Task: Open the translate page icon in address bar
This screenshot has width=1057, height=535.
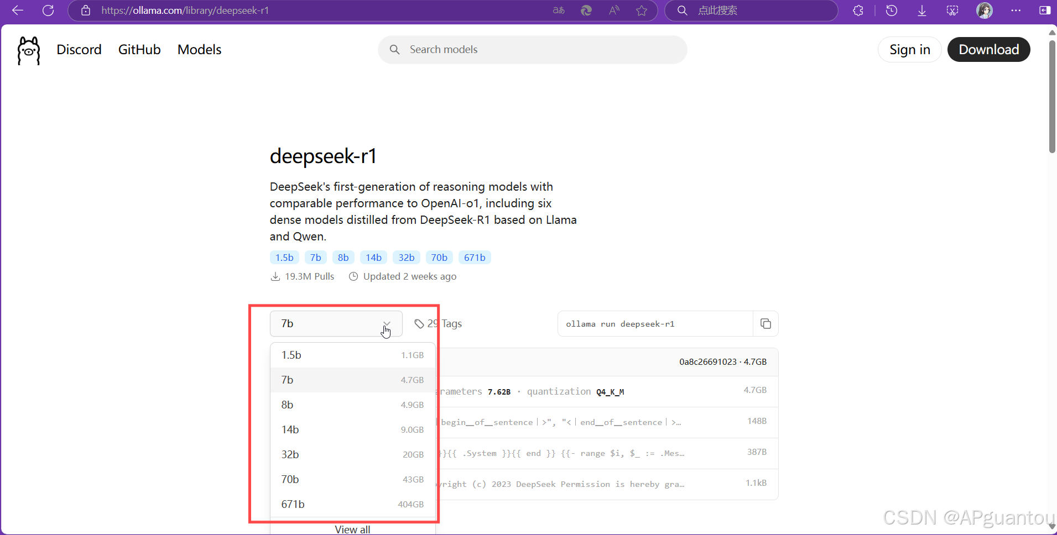Action: [x=559, y=11]
